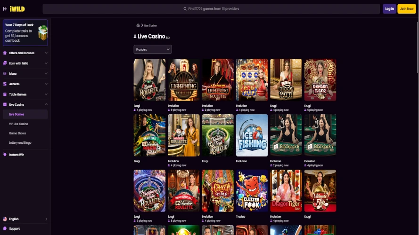Click the Live Casino page heading
The height and width of the screenshot is (235, 419).
click(151, 37)
